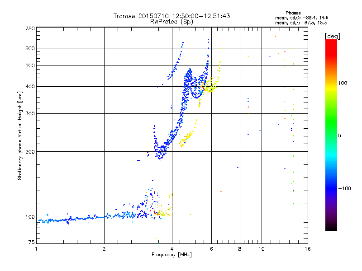Click the x-axis tick label "2"

104,249
